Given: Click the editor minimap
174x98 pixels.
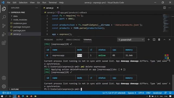Looking at the screenshot, I should tap(166, 23).
